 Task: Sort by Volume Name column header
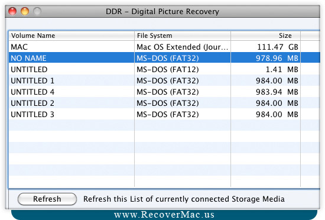pyautogui.click(x=71, y=35)
